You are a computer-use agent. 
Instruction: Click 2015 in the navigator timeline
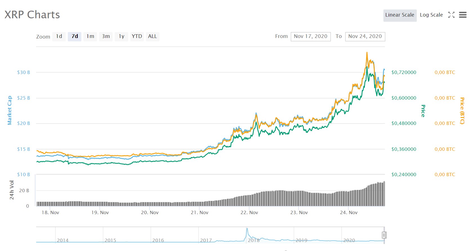pos(110,240)
